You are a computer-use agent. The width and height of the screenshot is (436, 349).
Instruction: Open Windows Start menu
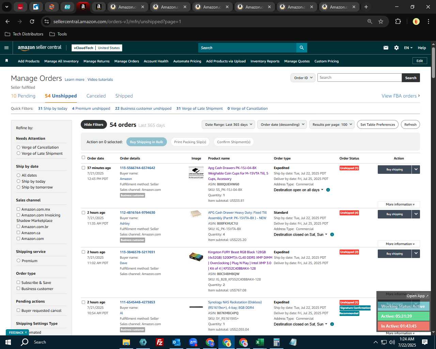click(x=8, y=342)
